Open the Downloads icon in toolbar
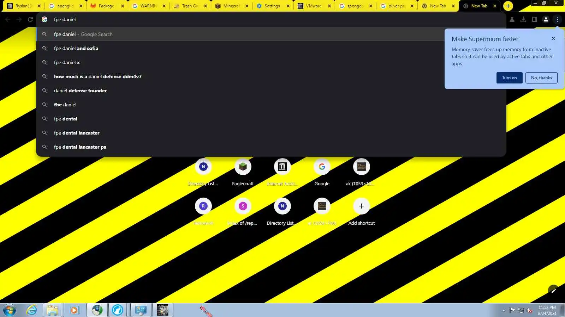This screenshot has width=565, height=317. coord(523,19)
